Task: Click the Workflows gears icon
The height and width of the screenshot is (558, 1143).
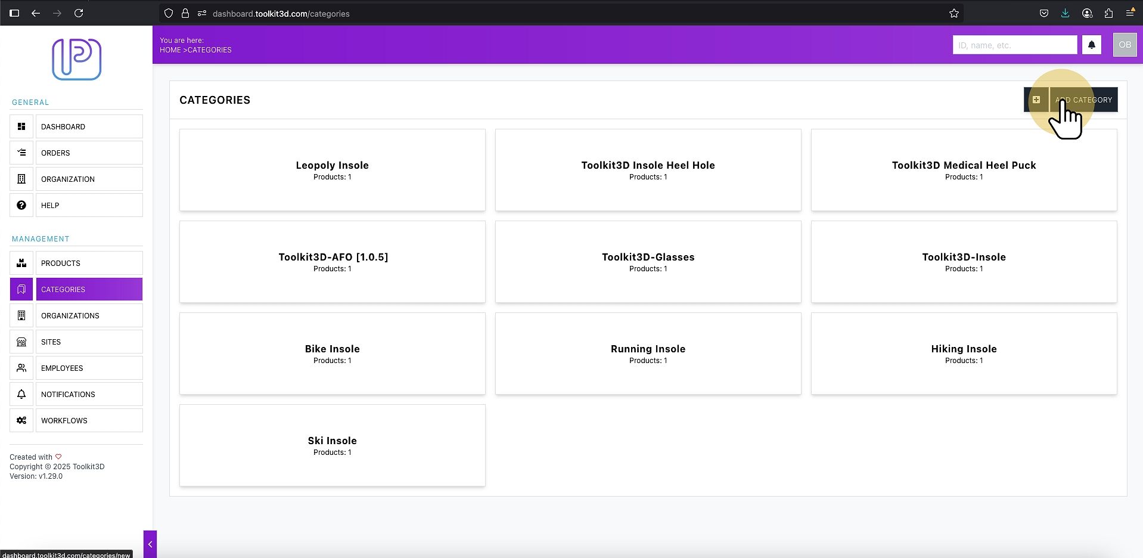Action: pos(21,420)
